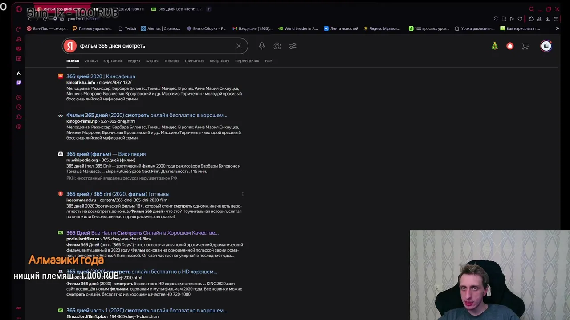
Task: Open Extensions cube icon in sidebar
Action: coord(19,117)
